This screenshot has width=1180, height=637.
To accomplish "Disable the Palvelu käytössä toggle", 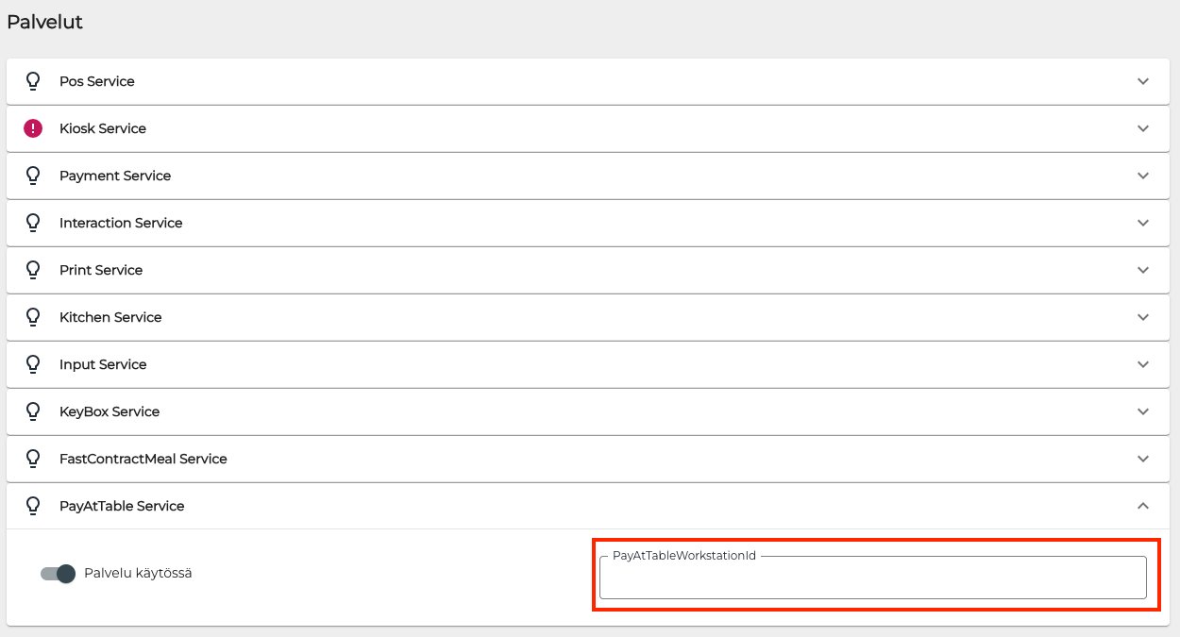I will click(57, 573).
